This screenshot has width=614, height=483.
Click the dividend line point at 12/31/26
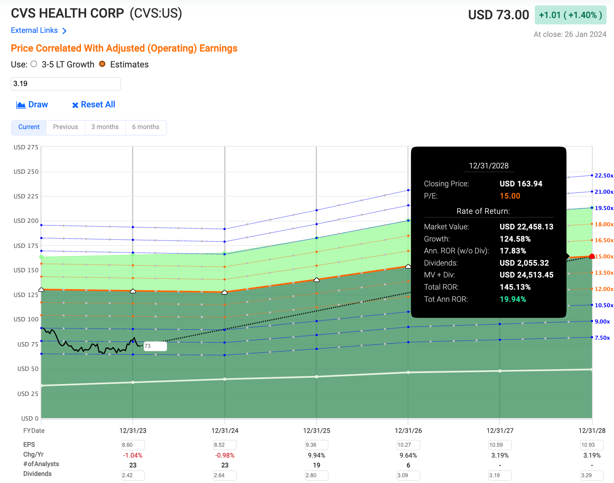click(x=408, y=372)
